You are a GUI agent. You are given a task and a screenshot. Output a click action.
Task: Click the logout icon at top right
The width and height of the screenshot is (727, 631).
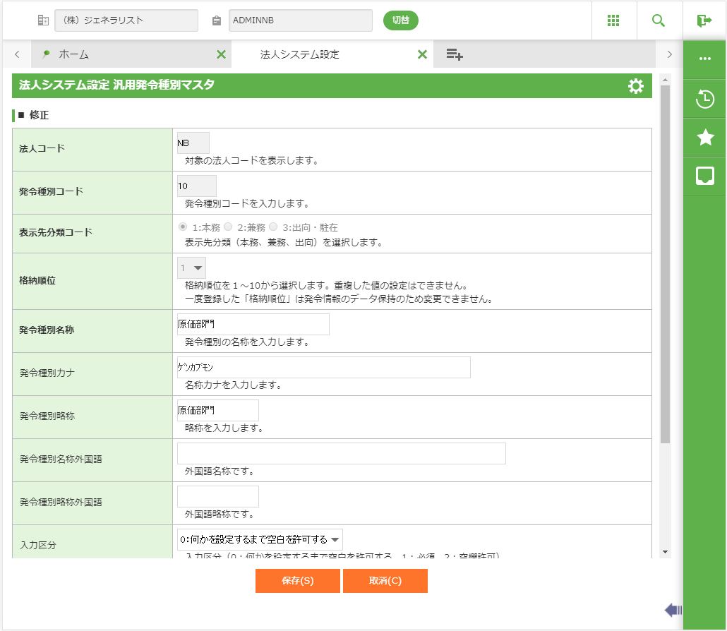tap(704, 20)
